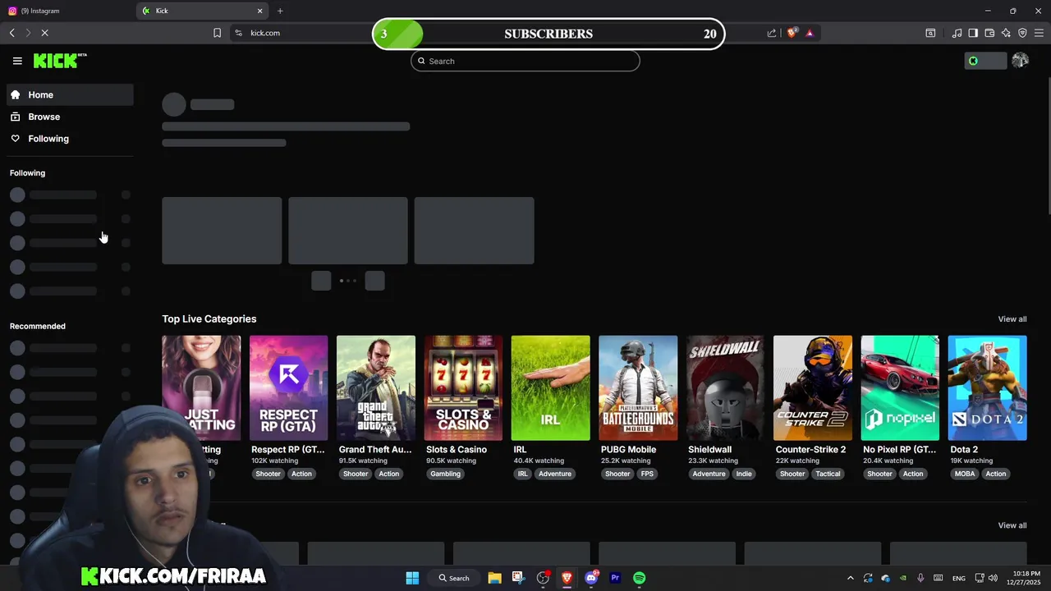The width and height of the screenshot is (1051, 591).
Task: Open the Brave main menu
Action: click(1040, 33)
